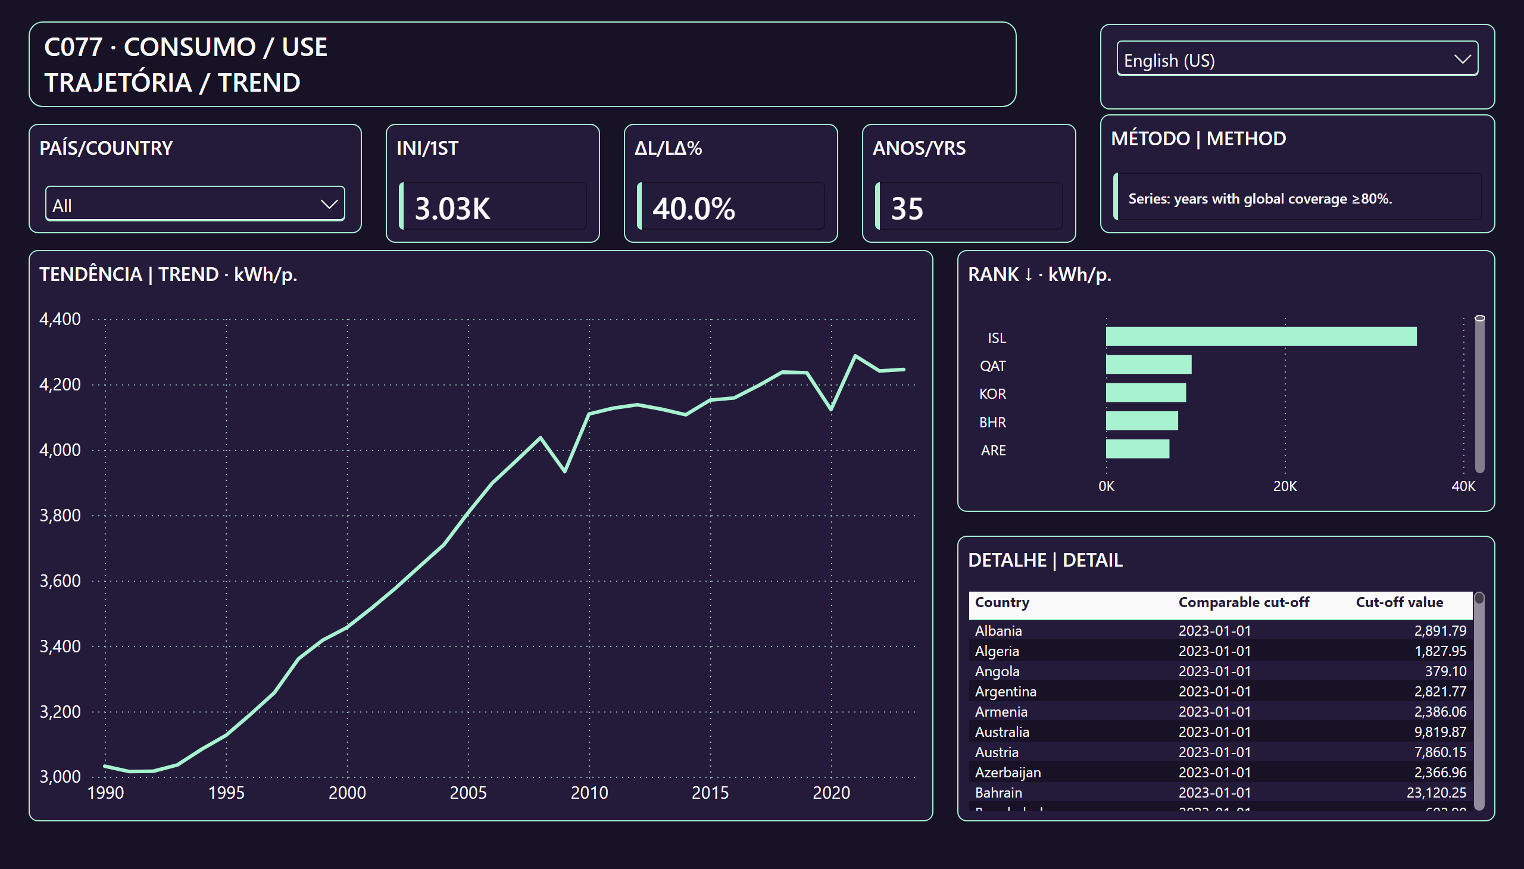Select the ISL bar in rank chart
Screen dimensions: 1524x869
click(1261, 336)
